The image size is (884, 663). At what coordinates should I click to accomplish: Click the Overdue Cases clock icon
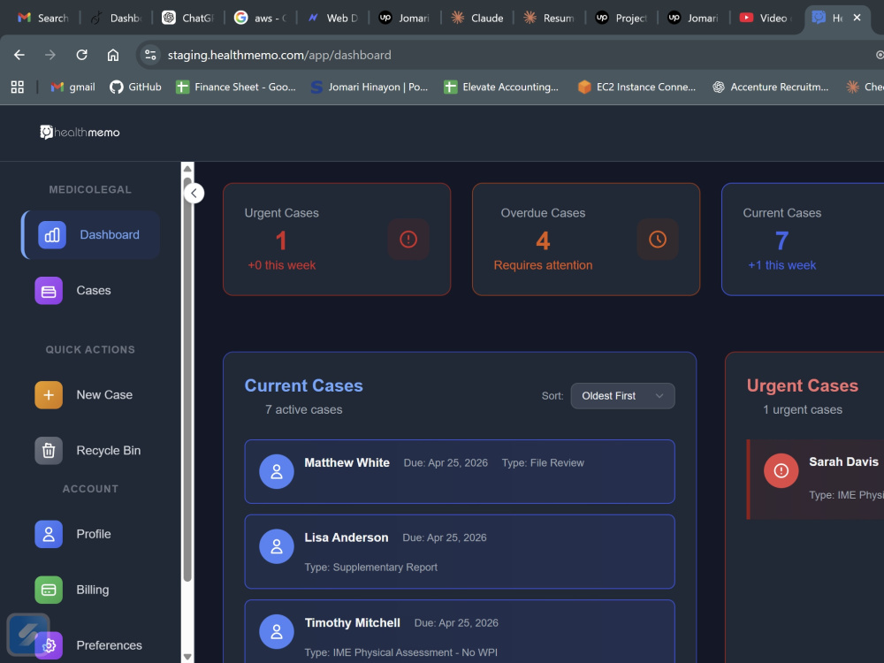[658, 239]
